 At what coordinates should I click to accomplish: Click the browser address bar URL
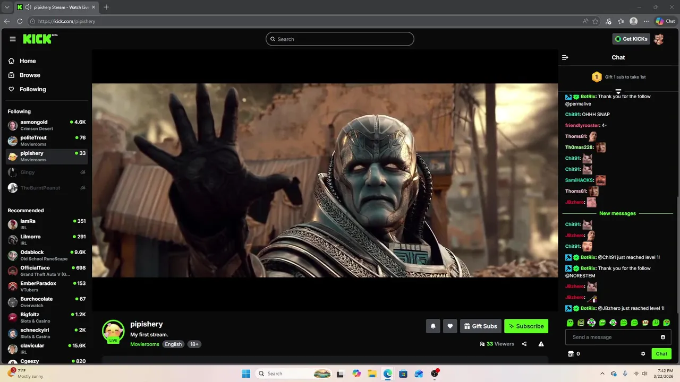(x=66, y=21)
